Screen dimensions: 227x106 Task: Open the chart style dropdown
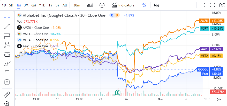click(90, 5)
